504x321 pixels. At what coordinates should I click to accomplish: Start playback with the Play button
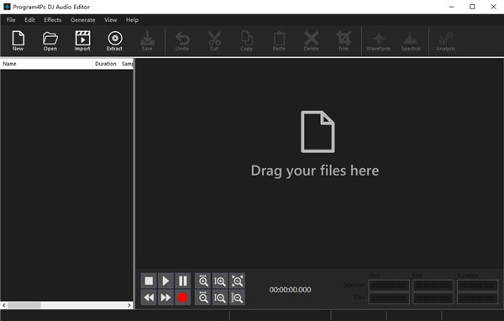coord(165,281)
